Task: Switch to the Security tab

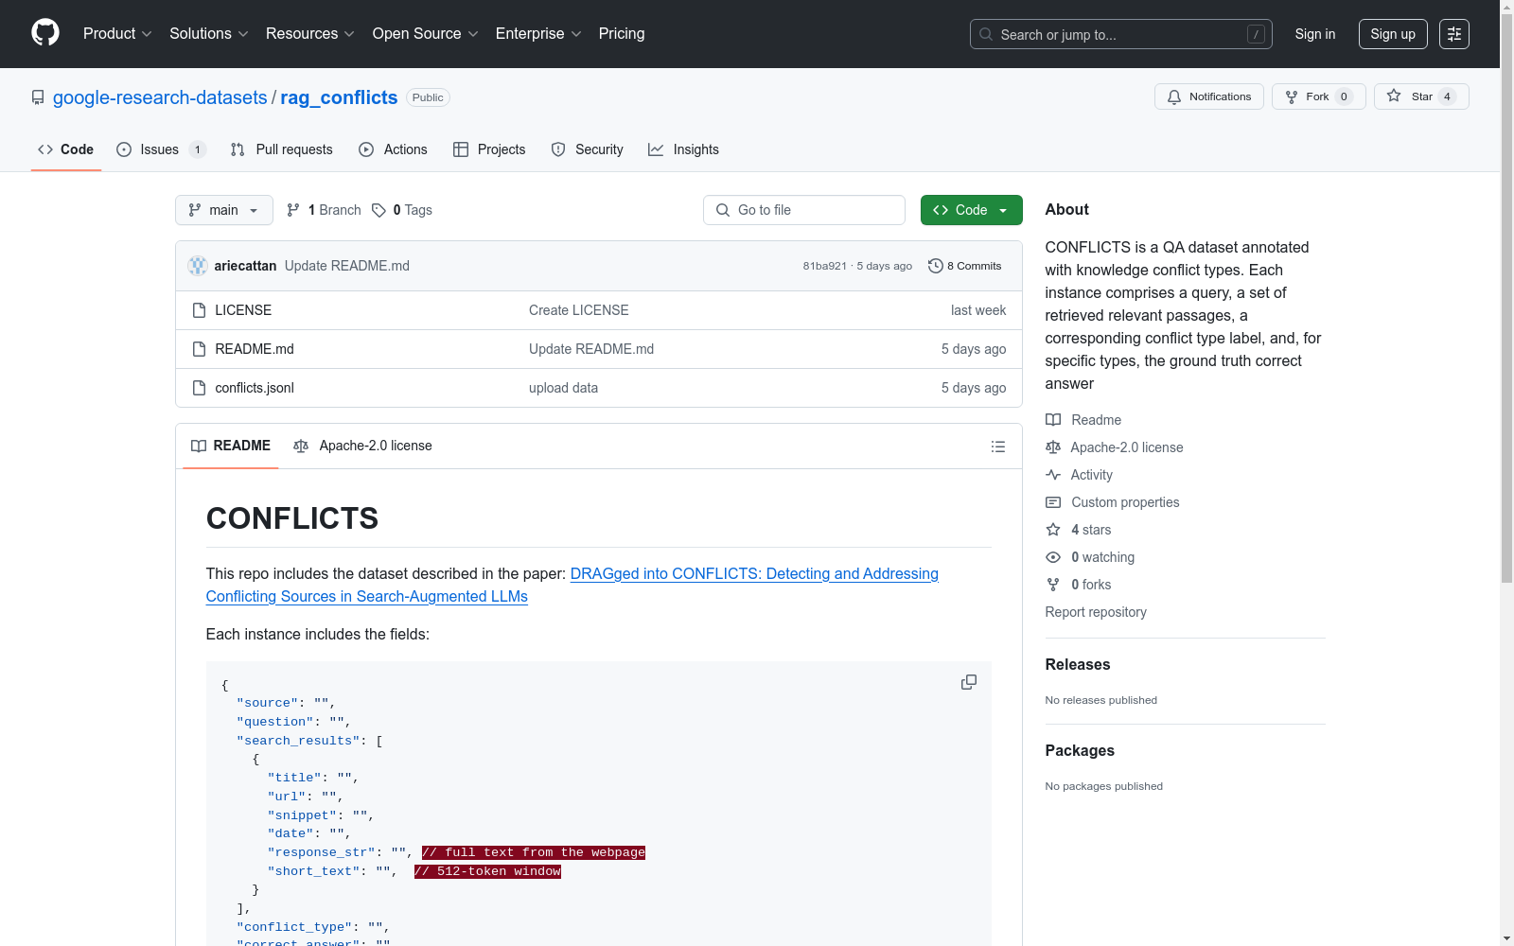Action: tap(588, 149)
